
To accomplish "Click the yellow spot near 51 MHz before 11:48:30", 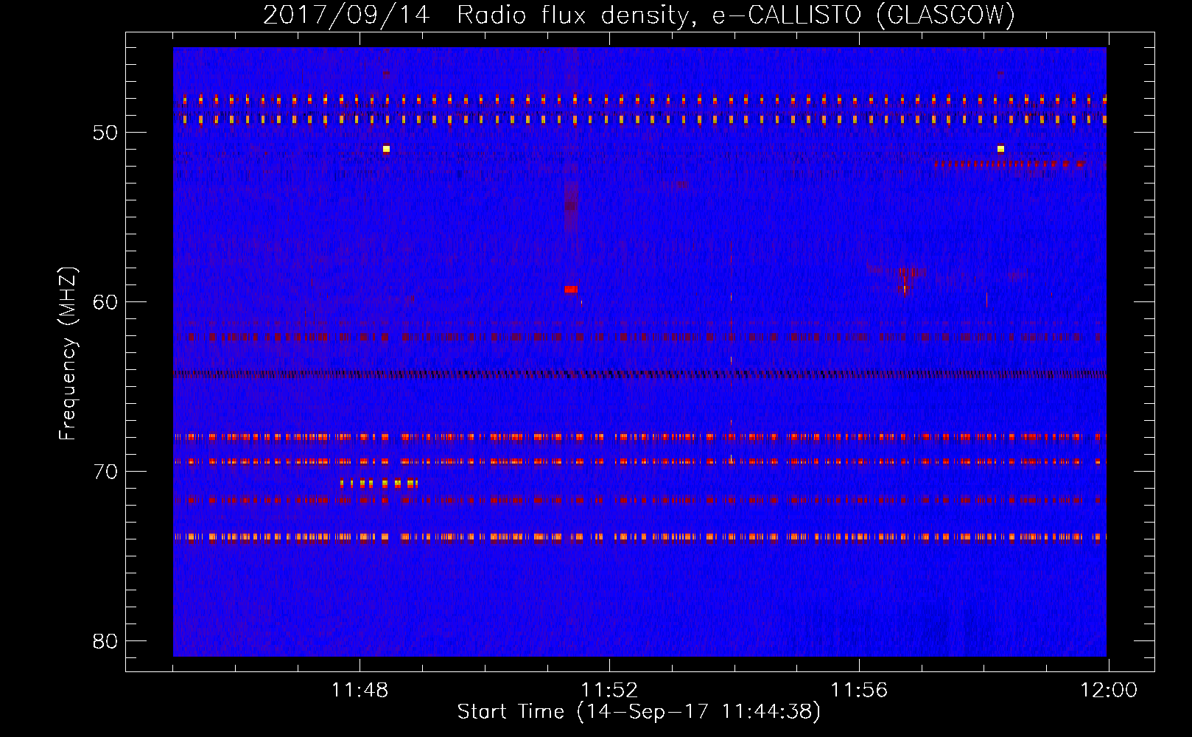I will 386,149.
